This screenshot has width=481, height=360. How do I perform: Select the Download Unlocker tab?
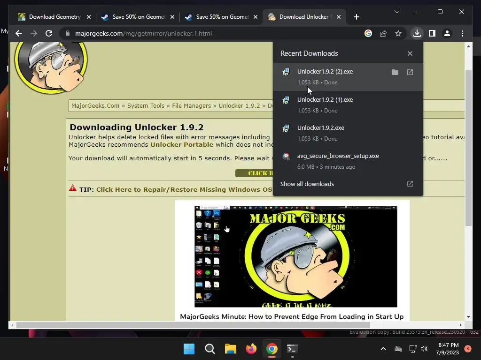click(x=304, y=17)
